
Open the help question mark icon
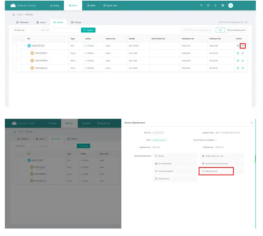pyautogui.click(x=208, y=6)
